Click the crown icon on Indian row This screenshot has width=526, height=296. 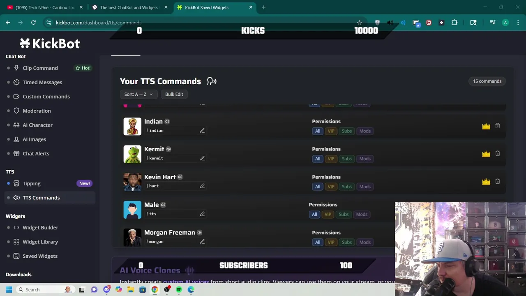click(x=486, y=126)
